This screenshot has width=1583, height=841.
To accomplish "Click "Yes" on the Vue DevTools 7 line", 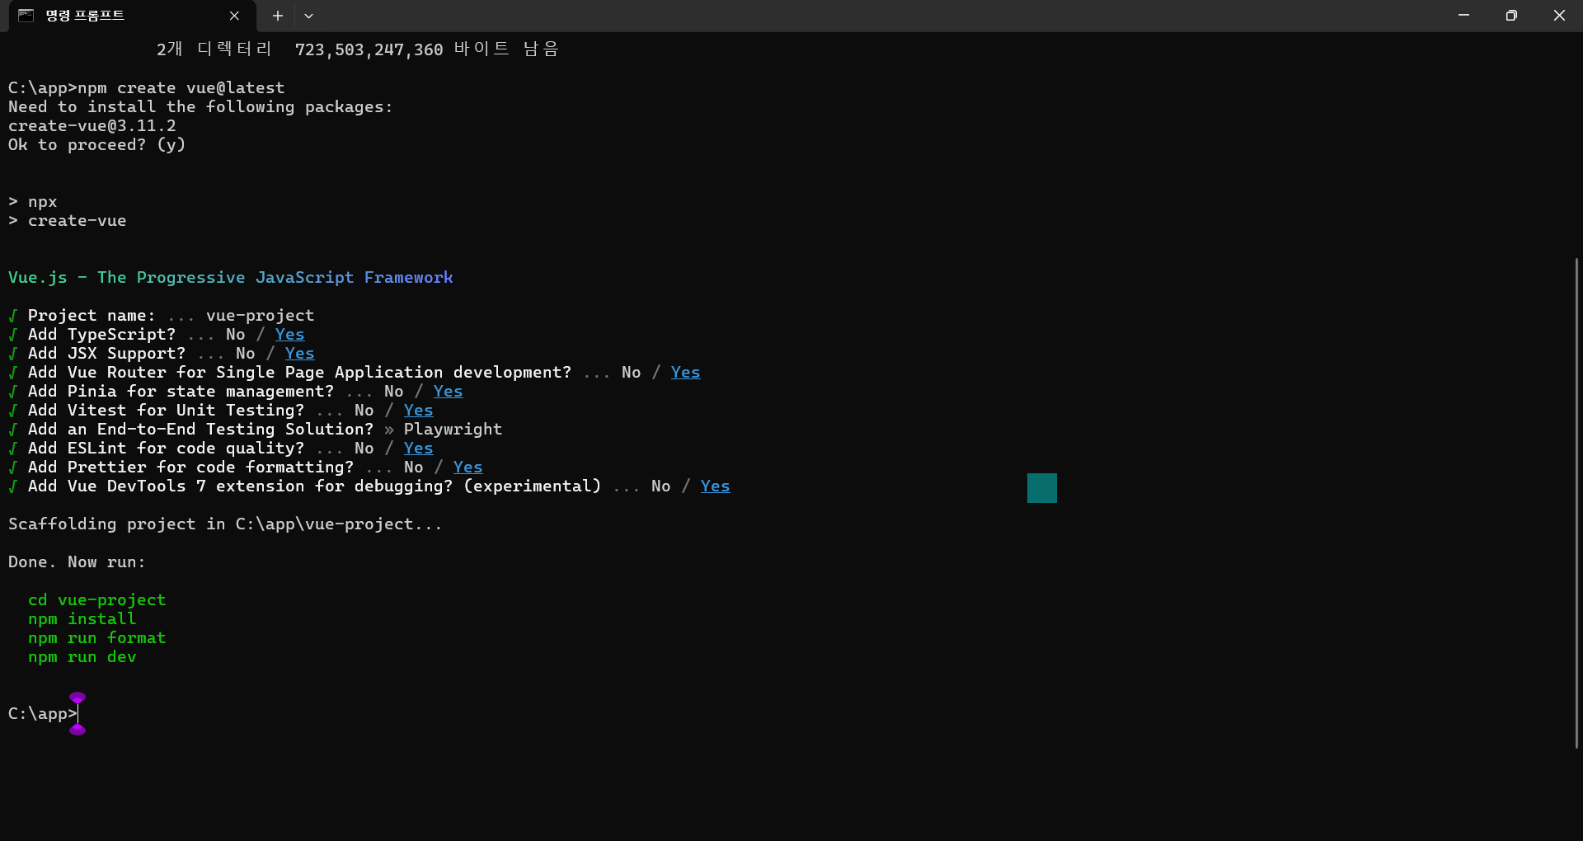I will (x=716, y=486).
